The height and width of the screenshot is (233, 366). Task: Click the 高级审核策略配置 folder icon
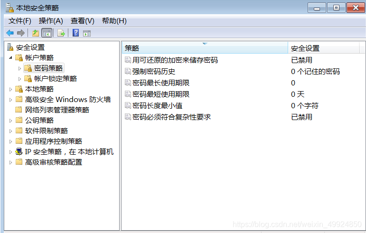(x=19, y=162)
